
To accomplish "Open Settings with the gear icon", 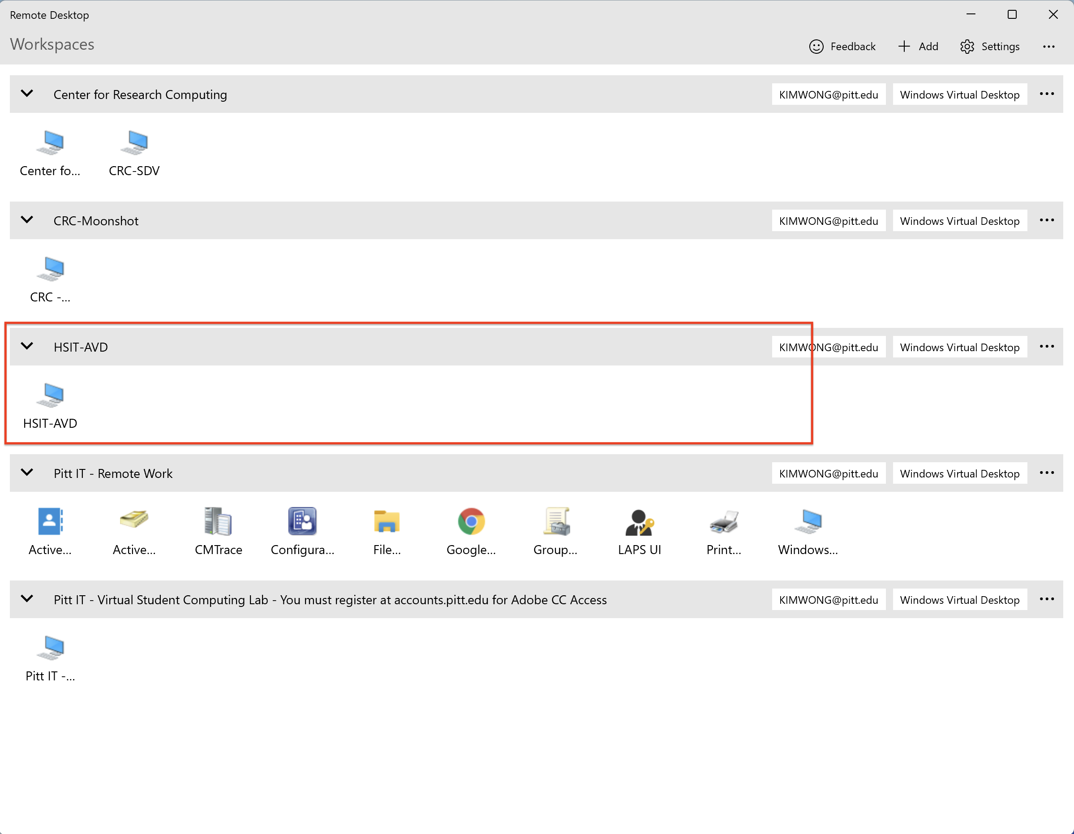I will (x=990, y=46).
